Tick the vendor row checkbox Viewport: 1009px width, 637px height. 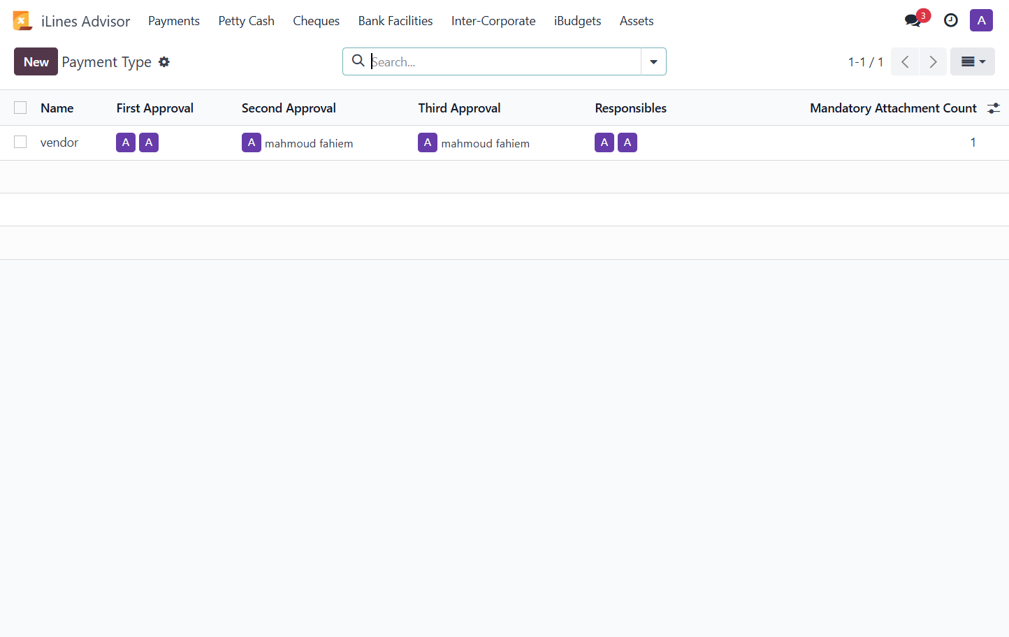click(20, 142)
